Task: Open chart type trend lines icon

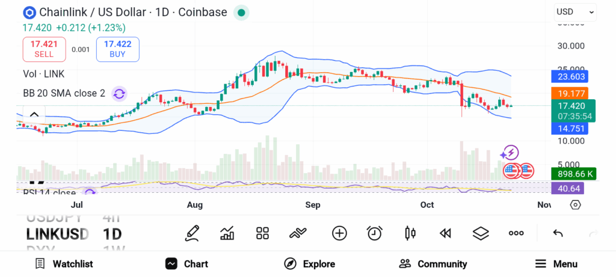Action: click(x=298, y=233)
